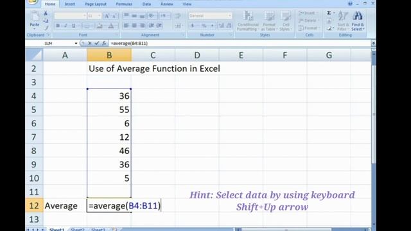Open Insert Function fx dialog
This screenshot has height=231, width=411.
pyautogui.click(x=104, y=43)
